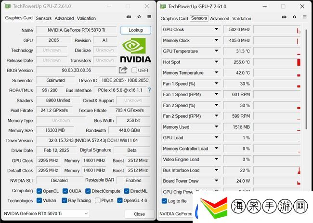Enable the PhysX checkbox
313x223 pixels.
click(x=98, y=200)
